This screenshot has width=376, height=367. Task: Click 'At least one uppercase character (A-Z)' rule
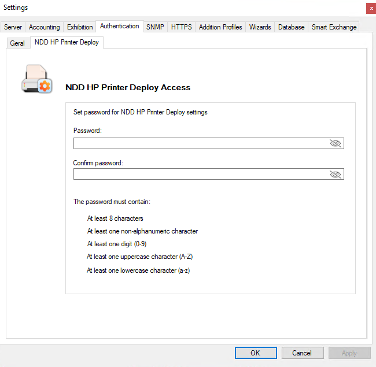tap(139, 257)
